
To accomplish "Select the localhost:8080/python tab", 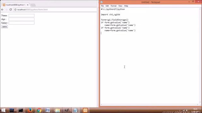I will tap(15, 5).
